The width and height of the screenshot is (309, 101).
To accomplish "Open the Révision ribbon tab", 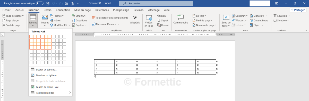I will [x=139, y=10].
